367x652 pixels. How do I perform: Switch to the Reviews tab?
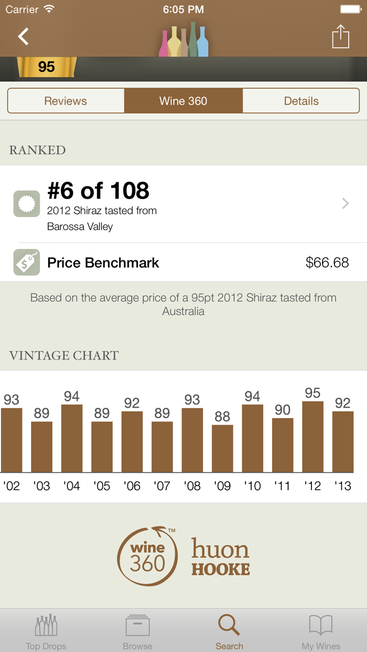(x=66, y=100)
